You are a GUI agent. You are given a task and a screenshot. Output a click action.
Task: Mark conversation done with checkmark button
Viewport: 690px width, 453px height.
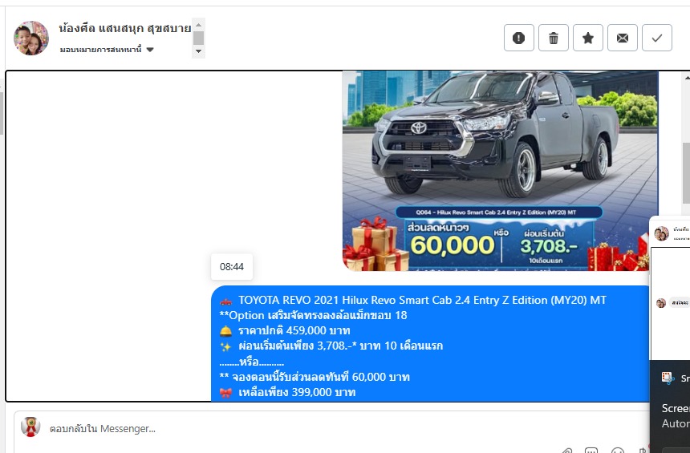tap(657, 38)
